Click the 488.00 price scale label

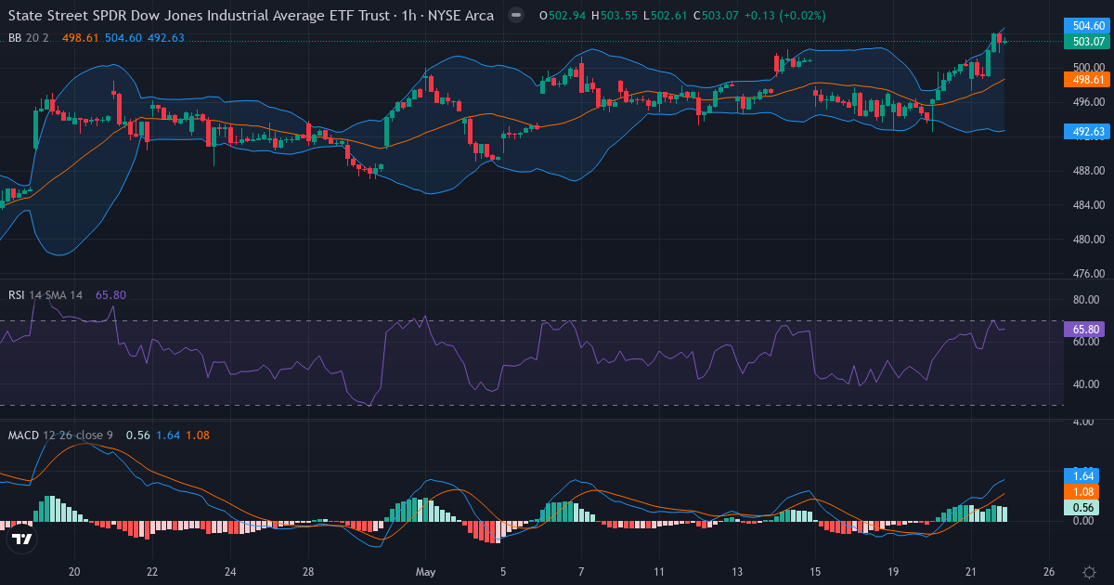tap(1087, 171)
